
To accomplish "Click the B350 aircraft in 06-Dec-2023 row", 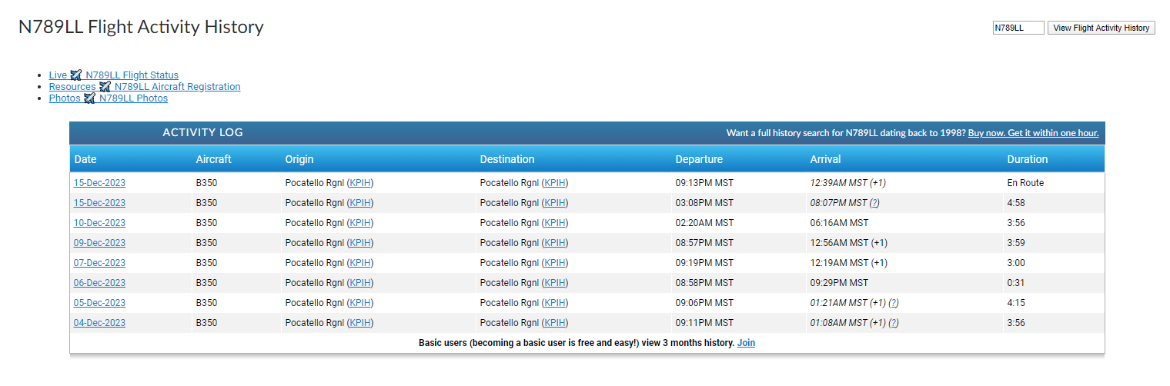I will pyautogui.click(x=207, y=283).
